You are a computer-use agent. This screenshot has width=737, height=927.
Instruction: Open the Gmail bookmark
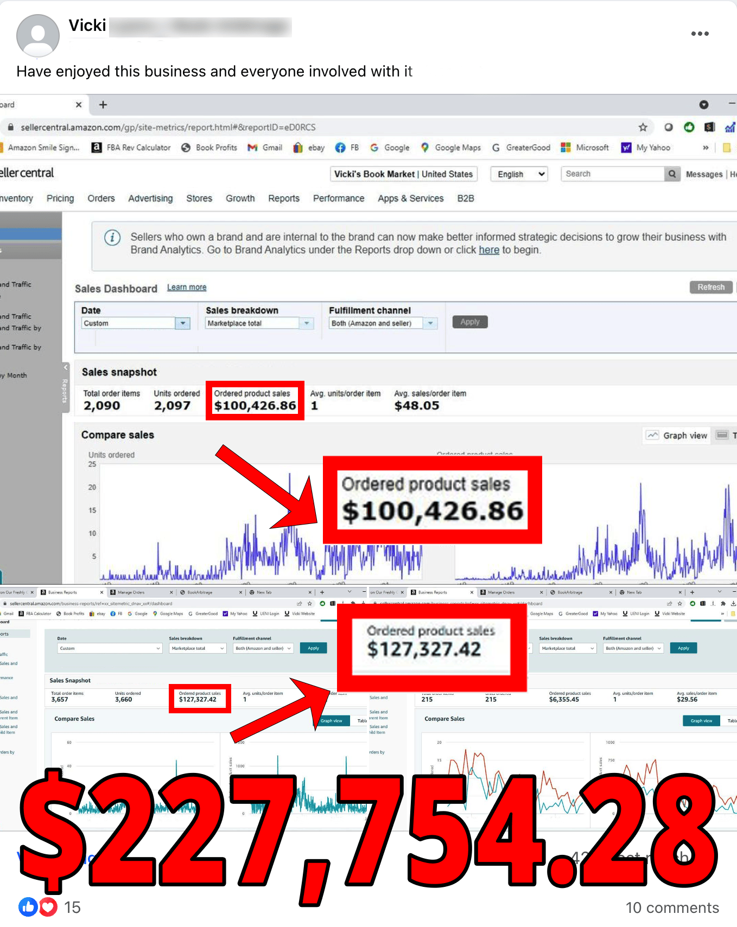(x=265, y=148)
